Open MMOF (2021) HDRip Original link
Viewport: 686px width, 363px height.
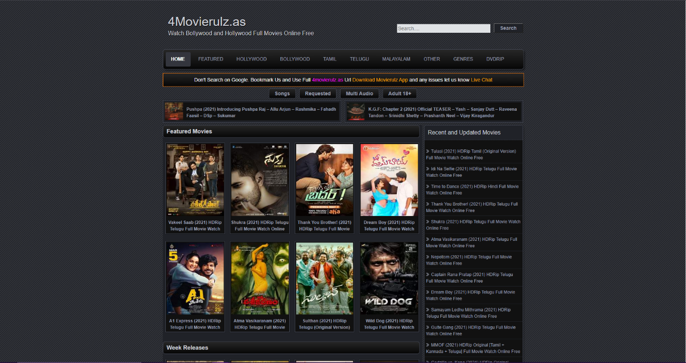tap(473, 348)
